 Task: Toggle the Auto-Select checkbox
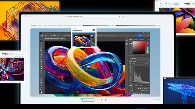tap(50, 36)
